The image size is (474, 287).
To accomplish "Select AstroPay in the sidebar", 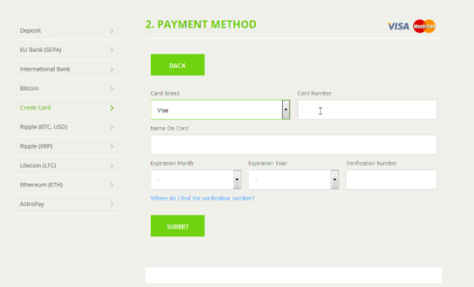I will (65, 204).
